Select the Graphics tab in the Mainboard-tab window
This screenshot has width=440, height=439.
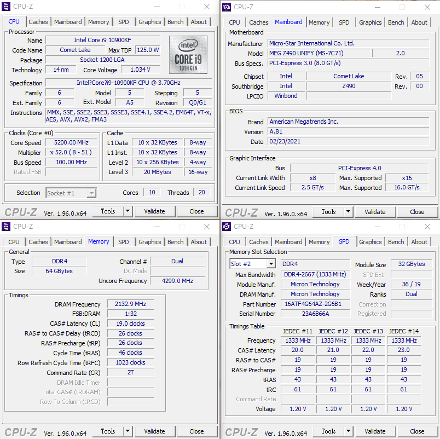pyautogui.click(x=370, y=22)
